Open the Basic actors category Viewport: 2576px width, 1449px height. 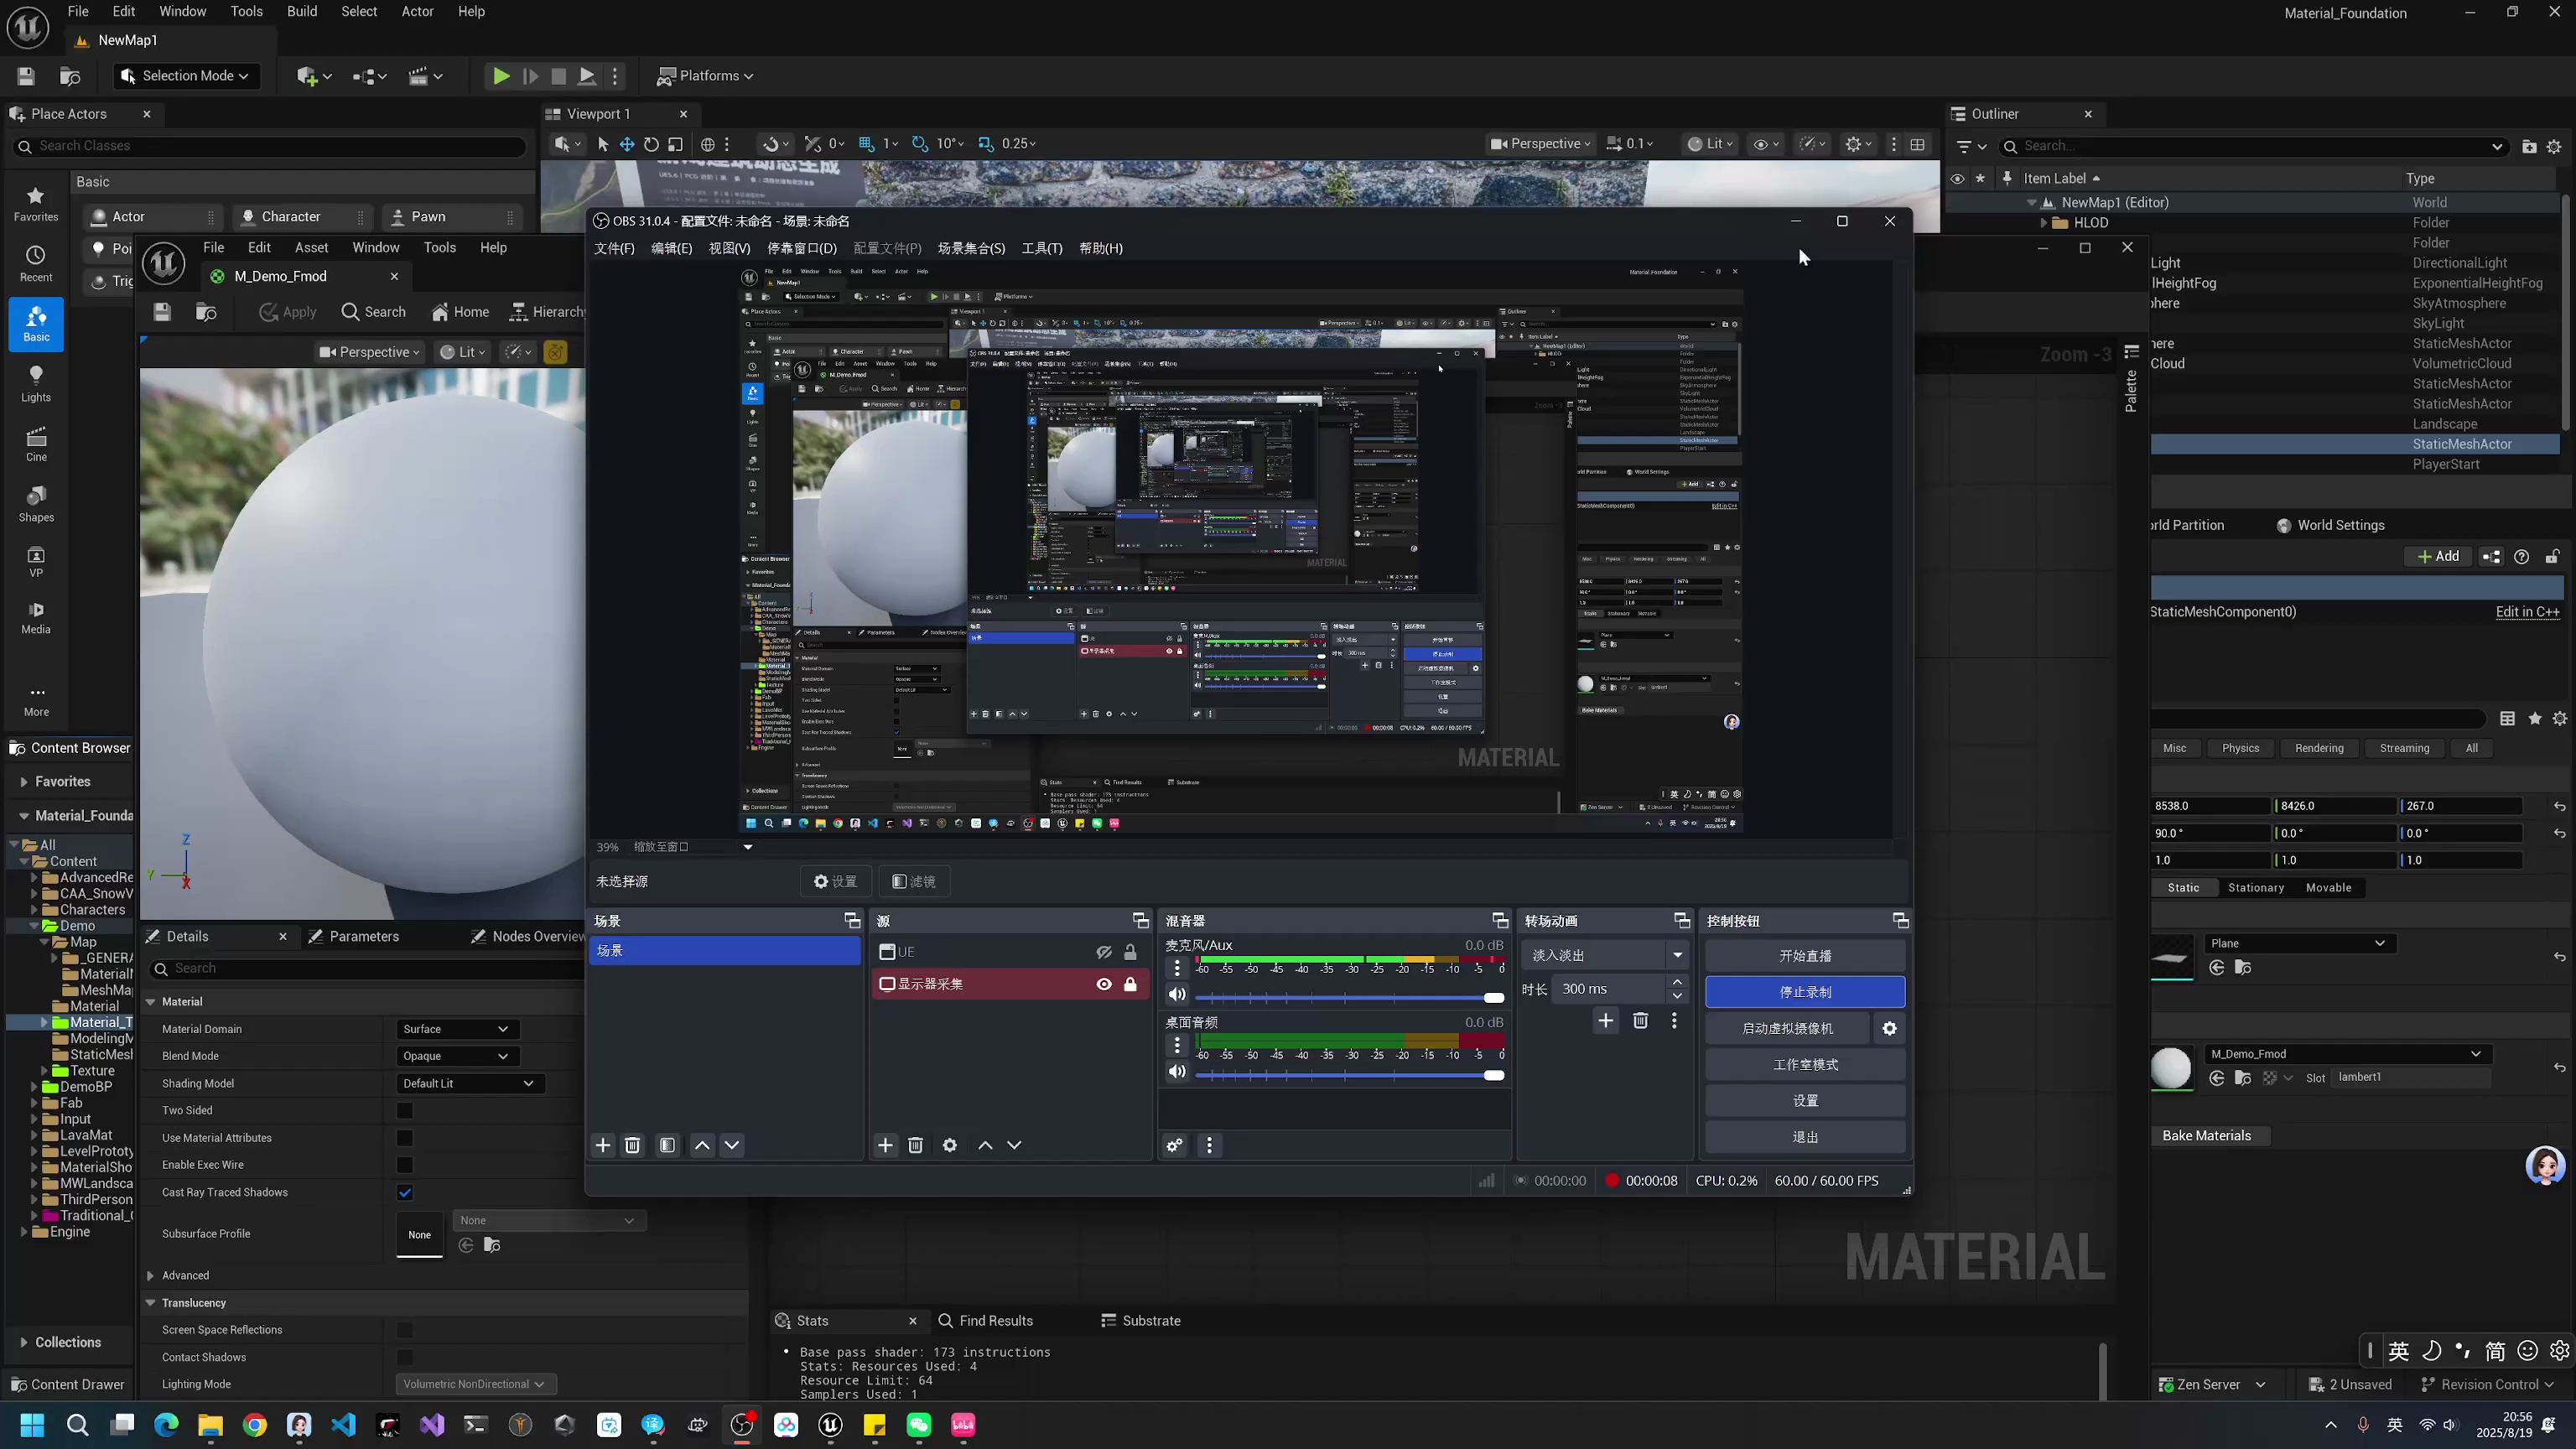(x=36, y=324)
